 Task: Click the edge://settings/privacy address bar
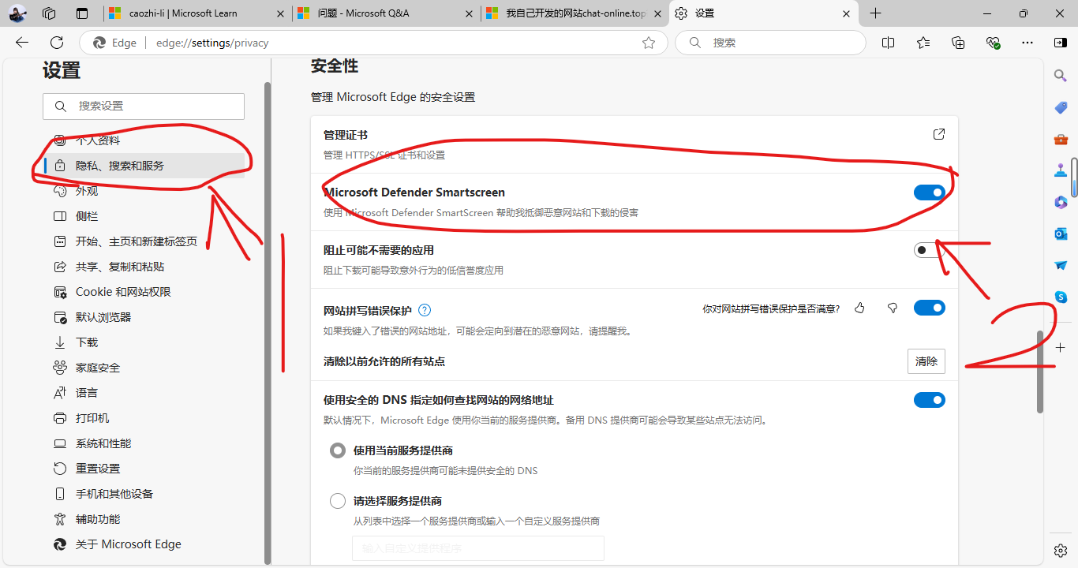coord(373,43)
